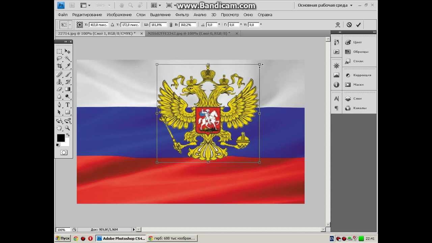Viewport: 432px width, 243px height.
Task: Click the width Ш percentage field
Action: click(159, 25)
